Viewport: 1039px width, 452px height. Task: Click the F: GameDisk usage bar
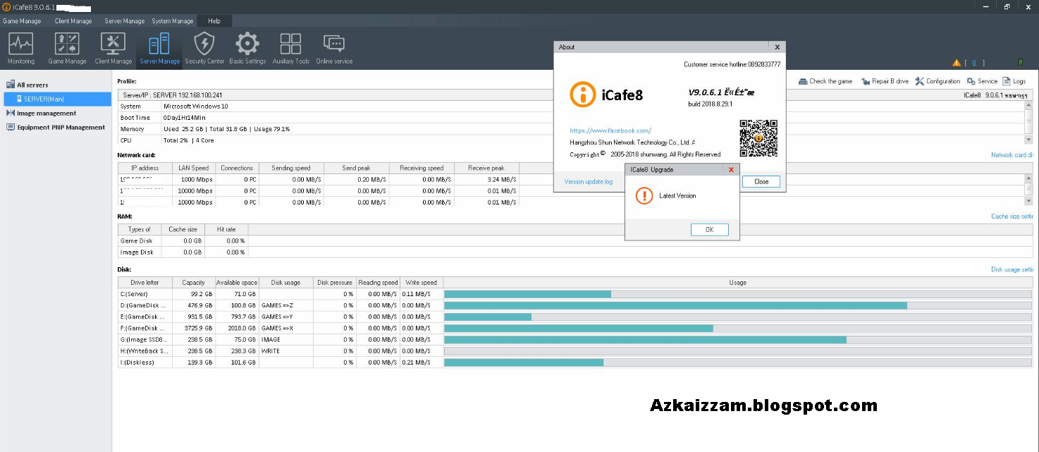click(x=578, y=327)
